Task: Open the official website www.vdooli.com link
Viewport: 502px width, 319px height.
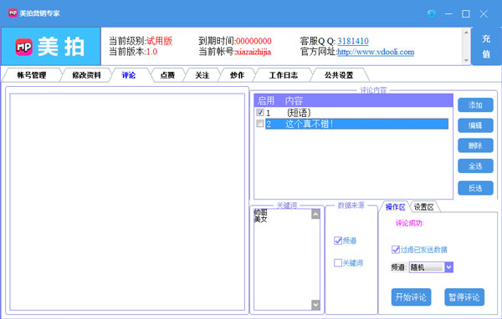Action: click(x=376, y=52)
